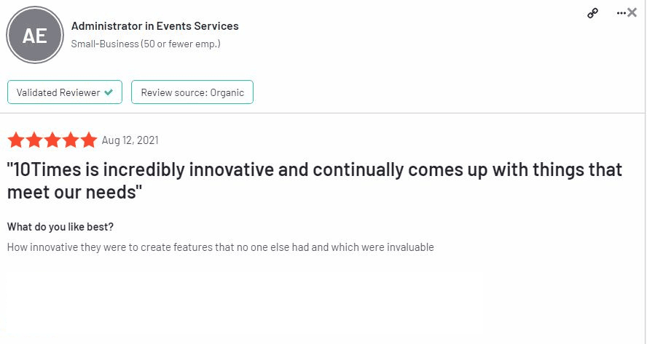Click the first orange rating star
This screenshot has width=647, height=344.
pyautogui.click(x=16, y=140)
